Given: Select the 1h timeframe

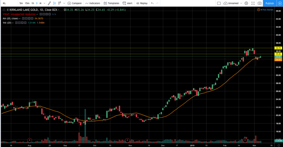Looking at the screenshot, I should pos(33,3).
